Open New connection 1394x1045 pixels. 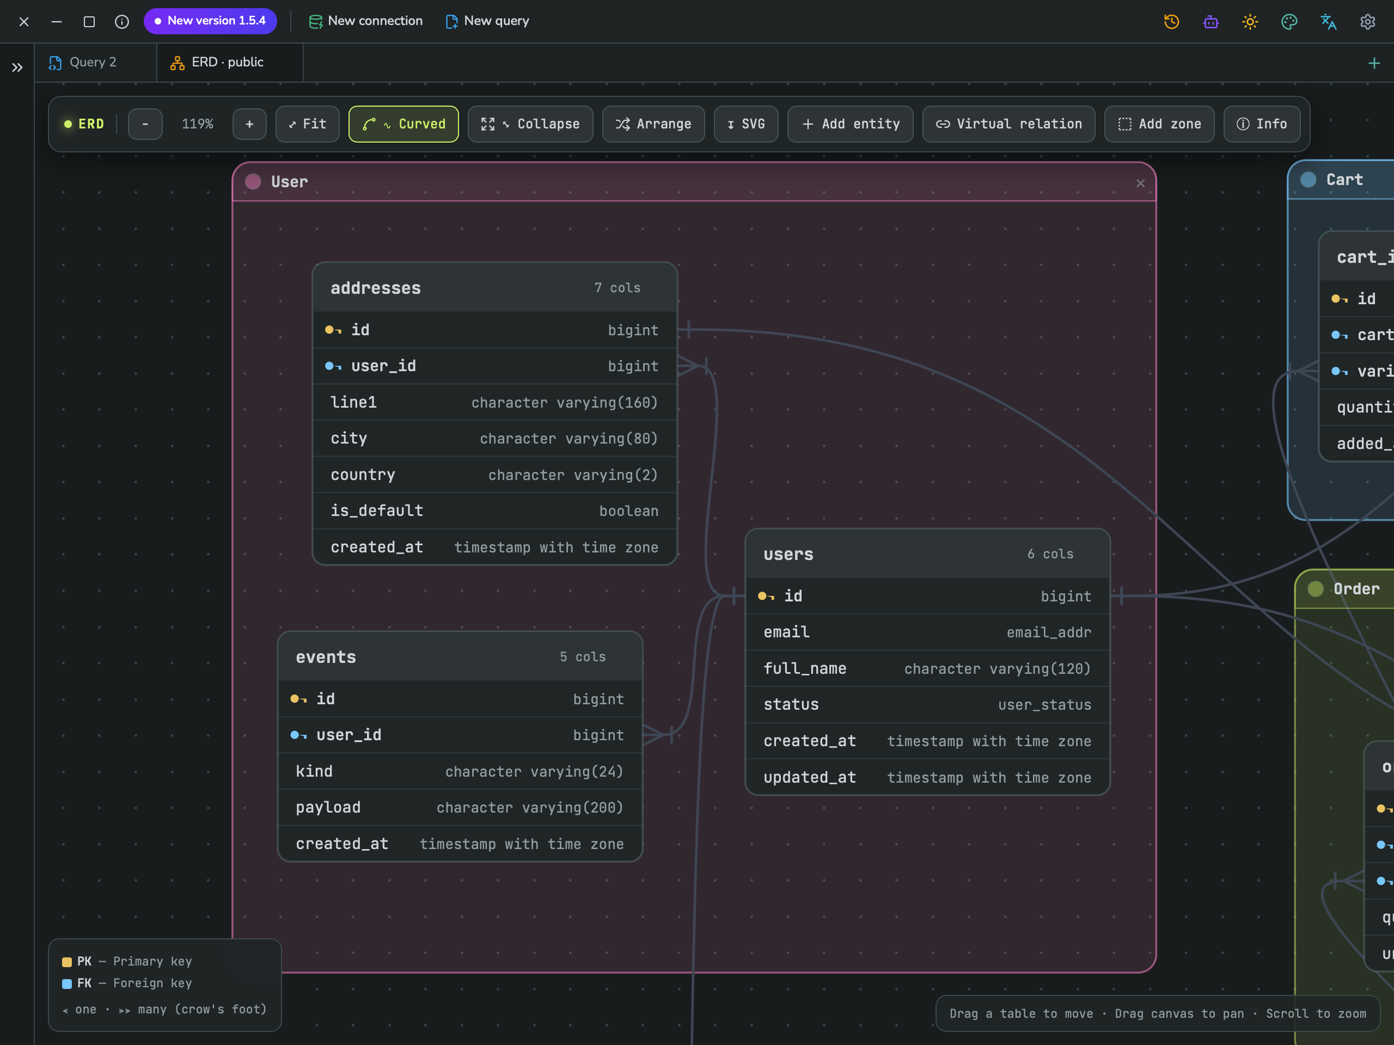tap(365, 21)
